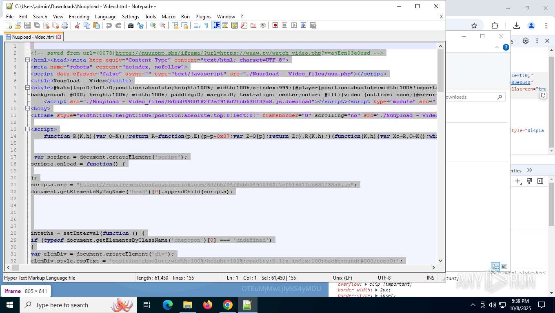Image resolution: width=555 pixels, height=313 pixels.
Task: Collapse the html fold on line 3
Action: (x=27, y=60)
